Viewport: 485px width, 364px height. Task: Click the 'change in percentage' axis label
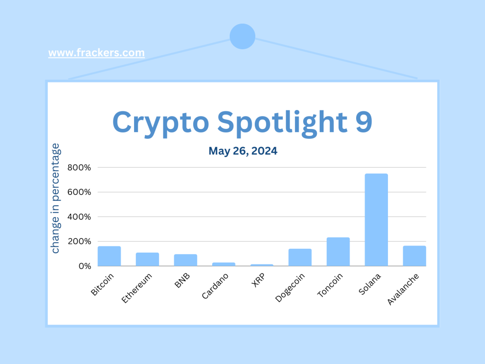tap(56, 198)
